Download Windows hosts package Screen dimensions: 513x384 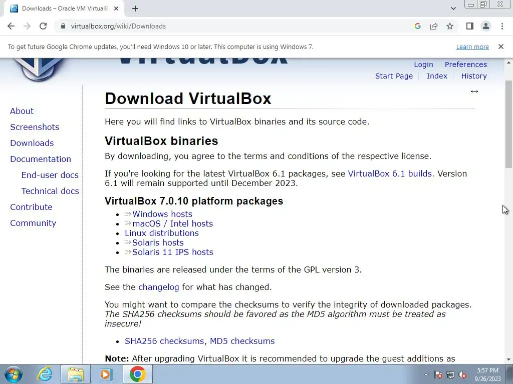click(162, 214)
